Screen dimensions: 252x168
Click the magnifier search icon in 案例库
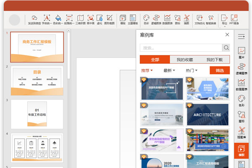(226, 48)
